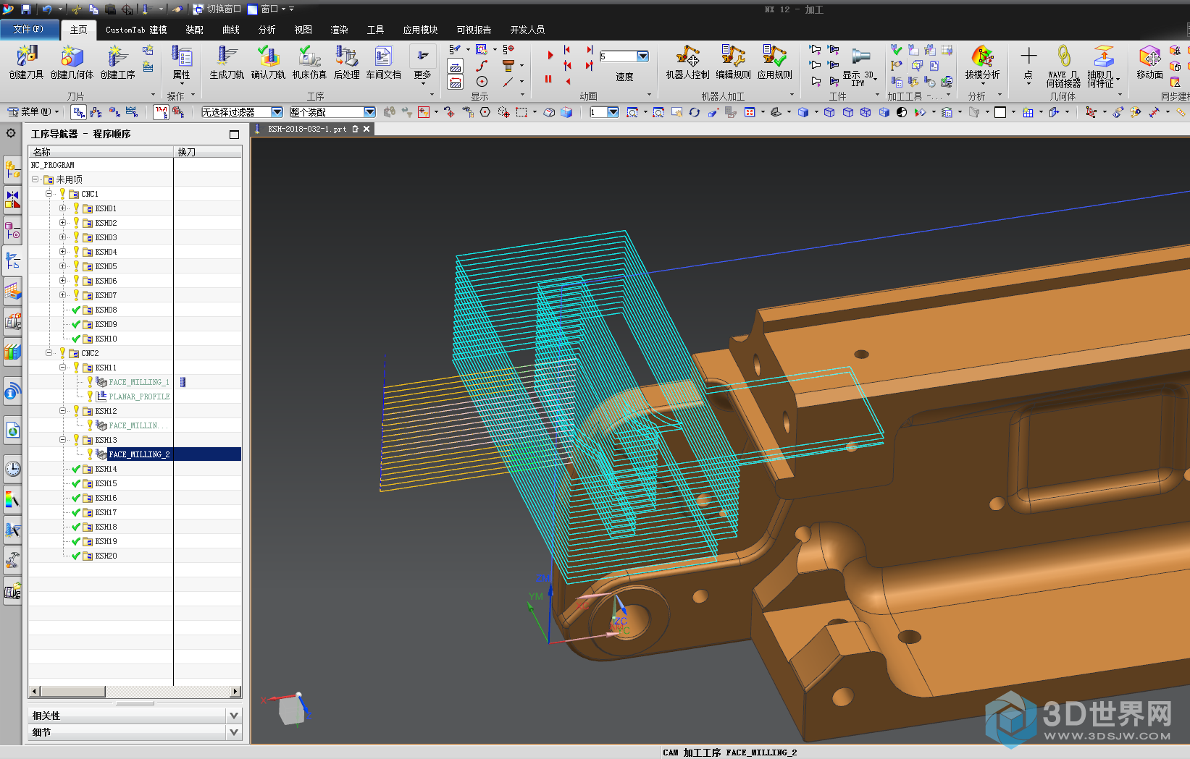Open the color palette sidebar icon
Screen dimensions: 1190x759
click(x=12, y=499)
